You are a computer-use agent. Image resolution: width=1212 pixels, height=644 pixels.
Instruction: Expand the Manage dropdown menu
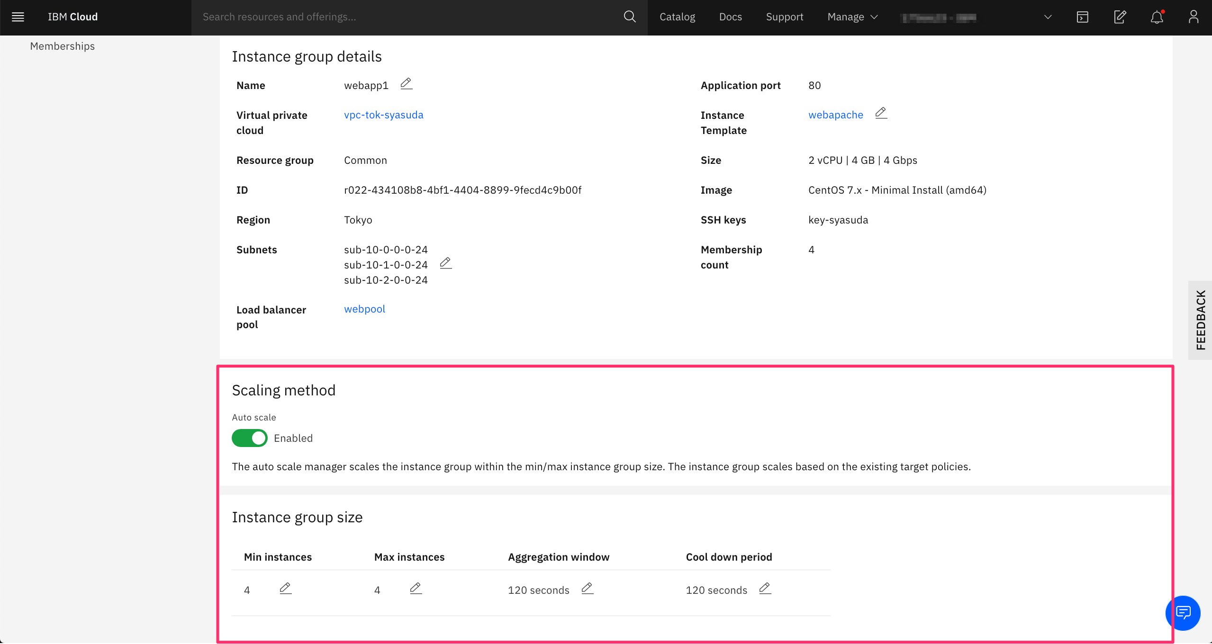pos(852,17)
